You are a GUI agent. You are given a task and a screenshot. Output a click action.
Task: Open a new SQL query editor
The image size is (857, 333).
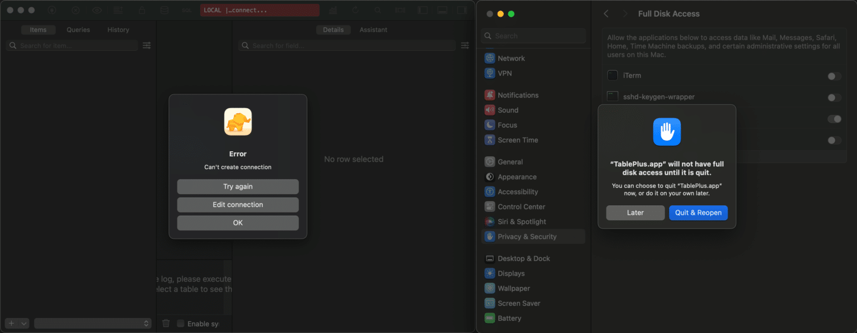click(x=186, y=9)
